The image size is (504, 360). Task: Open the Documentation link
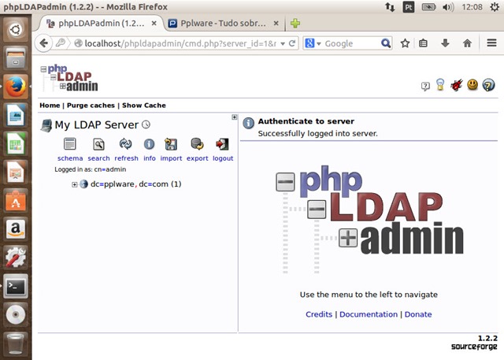pos(368,314)
